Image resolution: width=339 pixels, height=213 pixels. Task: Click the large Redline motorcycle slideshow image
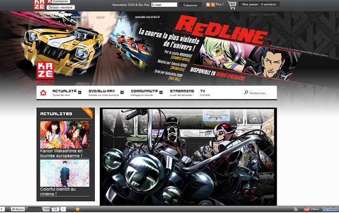(188, 157)
